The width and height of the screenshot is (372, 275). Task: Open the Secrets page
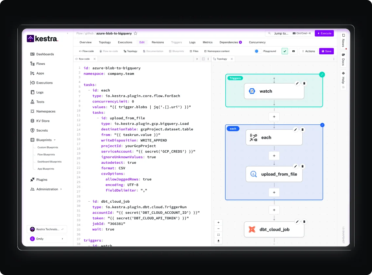39,130
